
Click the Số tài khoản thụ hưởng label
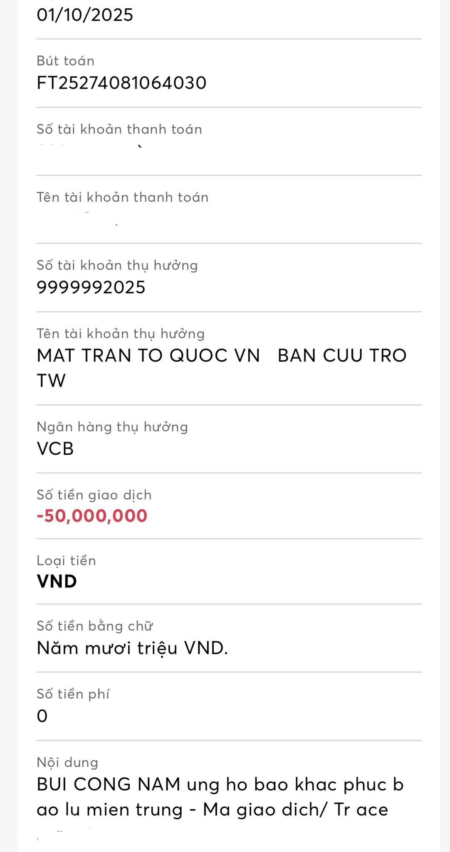tap(117, 265)
